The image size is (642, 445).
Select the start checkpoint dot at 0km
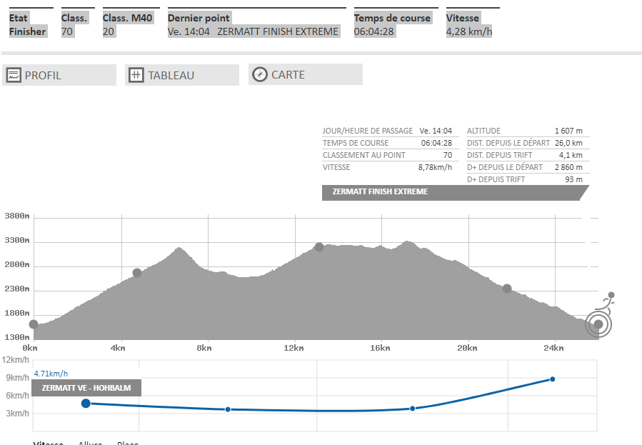point(33,324)
